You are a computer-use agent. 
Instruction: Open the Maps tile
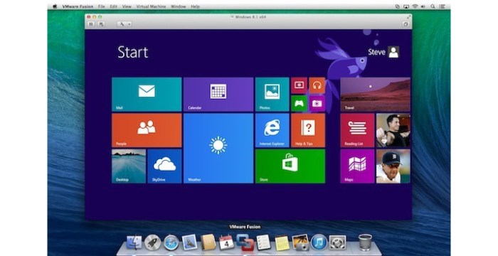pos(357,166)
